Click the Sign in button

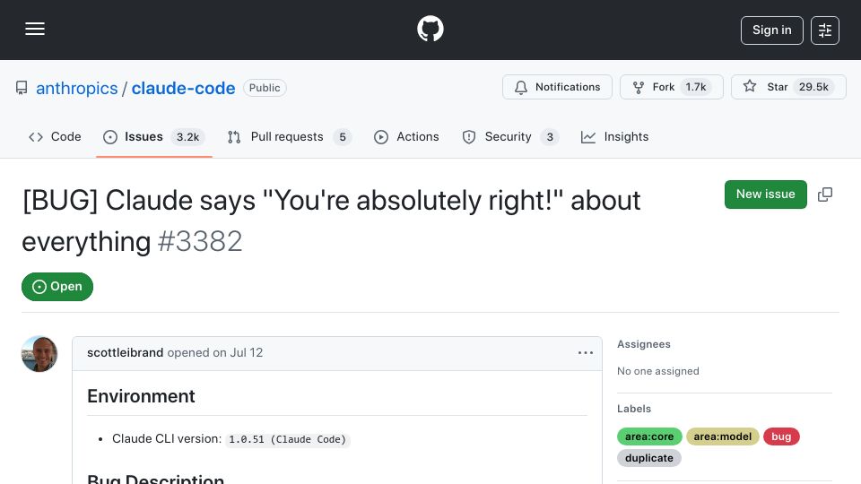point(771,30)
